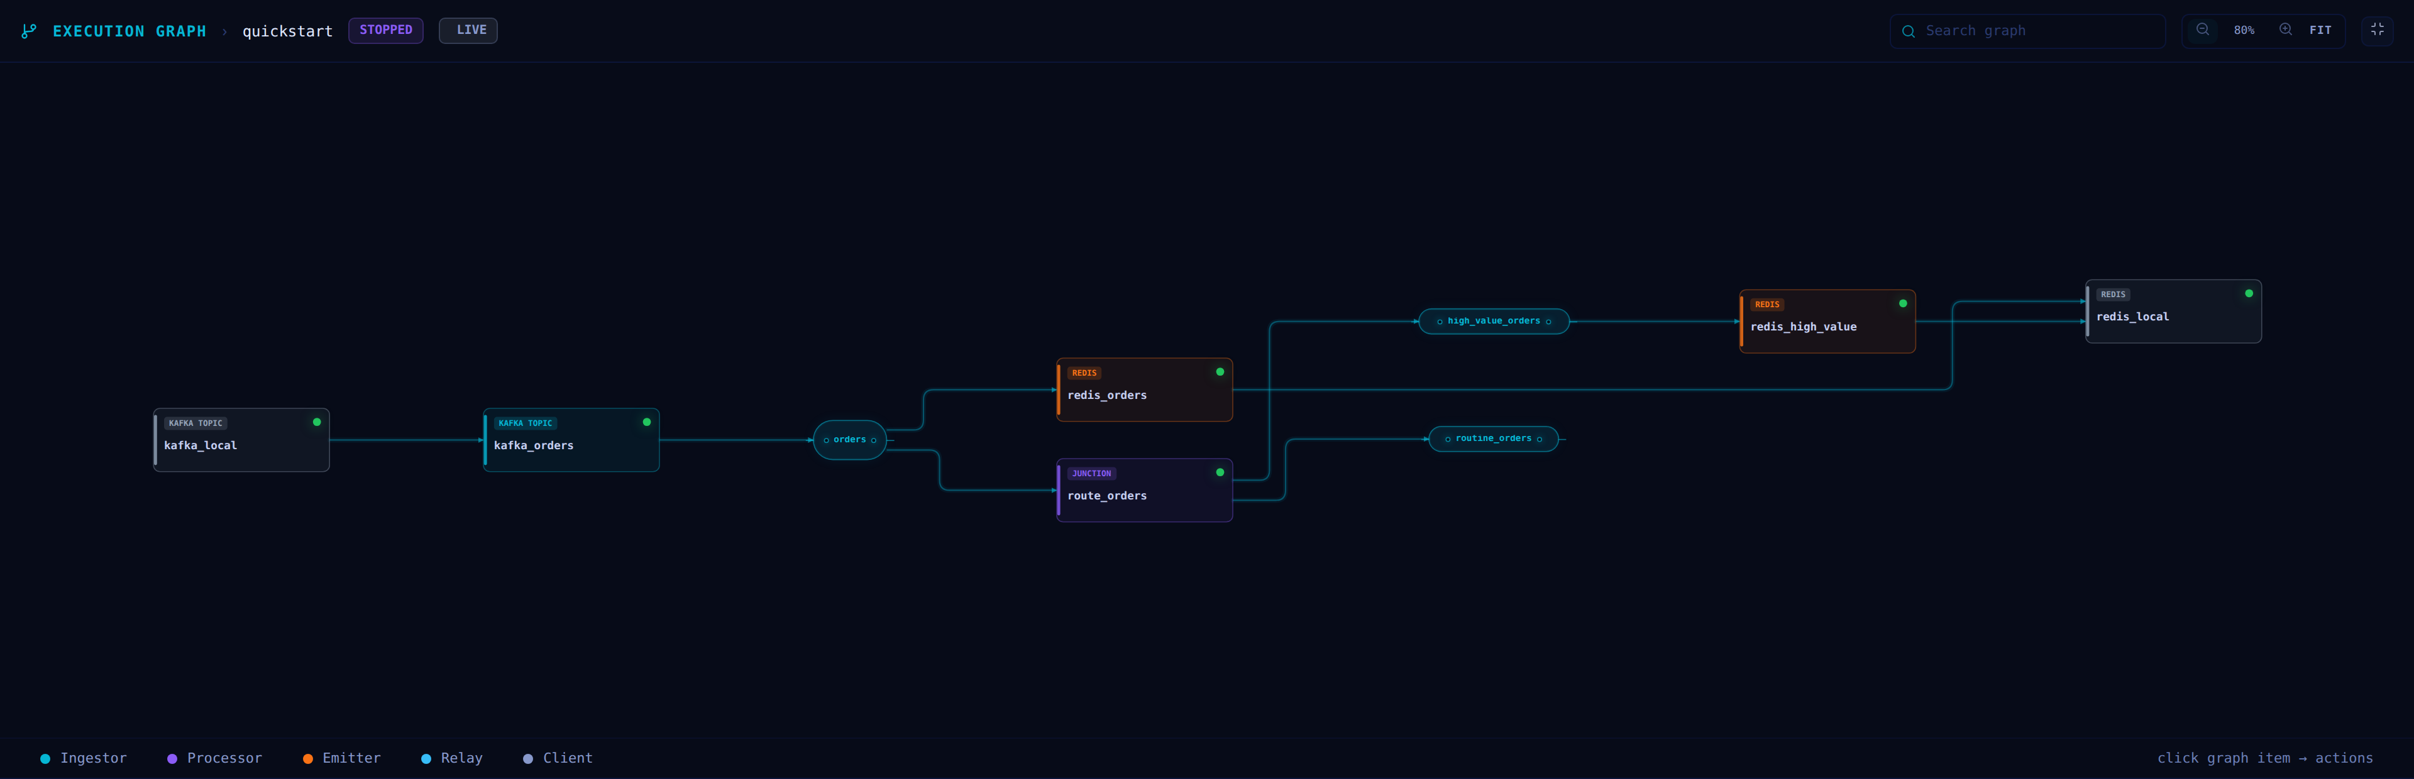This screenshot has height=779, width=2414.
Task: Select the route_orders junction node
Action: pyautogui.click(x=1145, y=491)
